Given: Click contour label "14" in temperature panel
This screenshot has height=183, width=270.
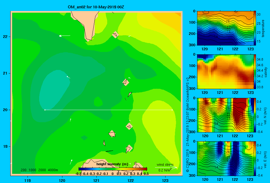Looking at the screenshot, I should (216, 37).
